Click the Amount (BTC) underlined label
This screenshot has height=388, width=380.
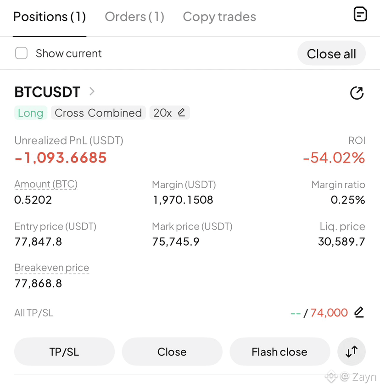point(46,184)
